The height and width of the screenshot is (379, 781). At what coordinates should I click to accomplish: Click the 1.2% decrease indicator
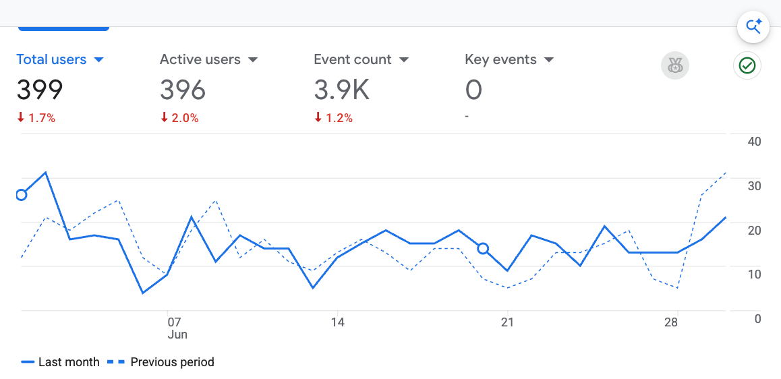tap(333, 118)
